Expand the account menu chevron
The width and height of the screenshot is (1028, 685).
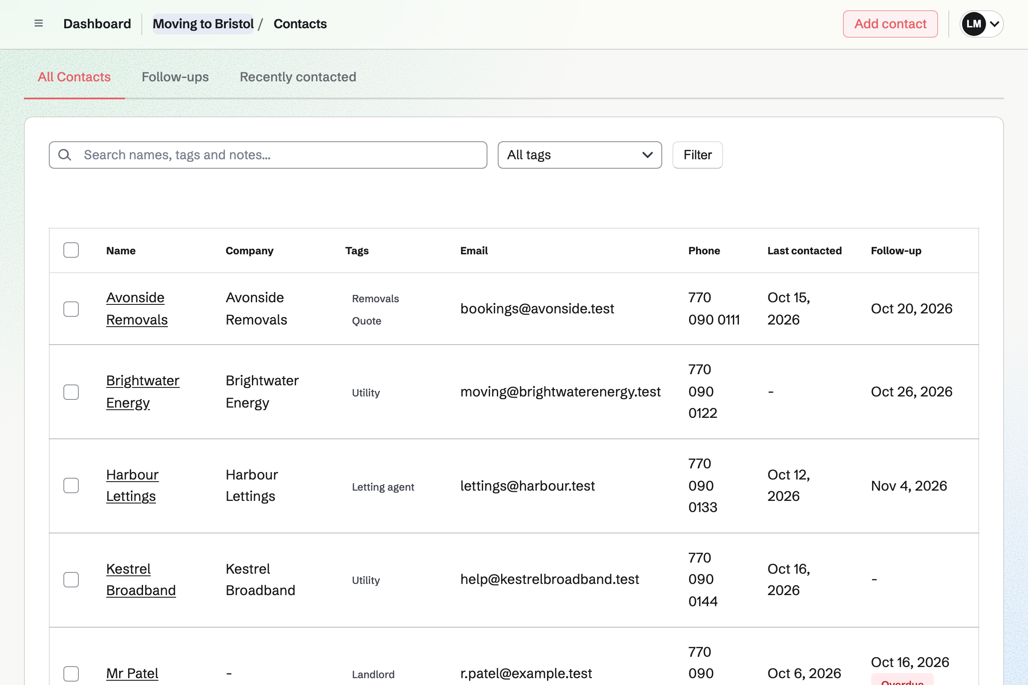994,24
